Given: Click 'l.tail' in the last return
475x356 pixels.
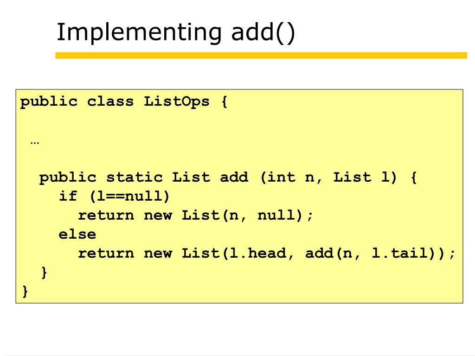Looking at the screenshot, I should coord(400,254).
